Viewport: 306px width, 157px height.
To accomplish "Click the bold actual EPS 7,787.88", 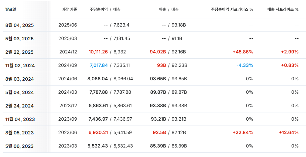I will coord(99,92).
